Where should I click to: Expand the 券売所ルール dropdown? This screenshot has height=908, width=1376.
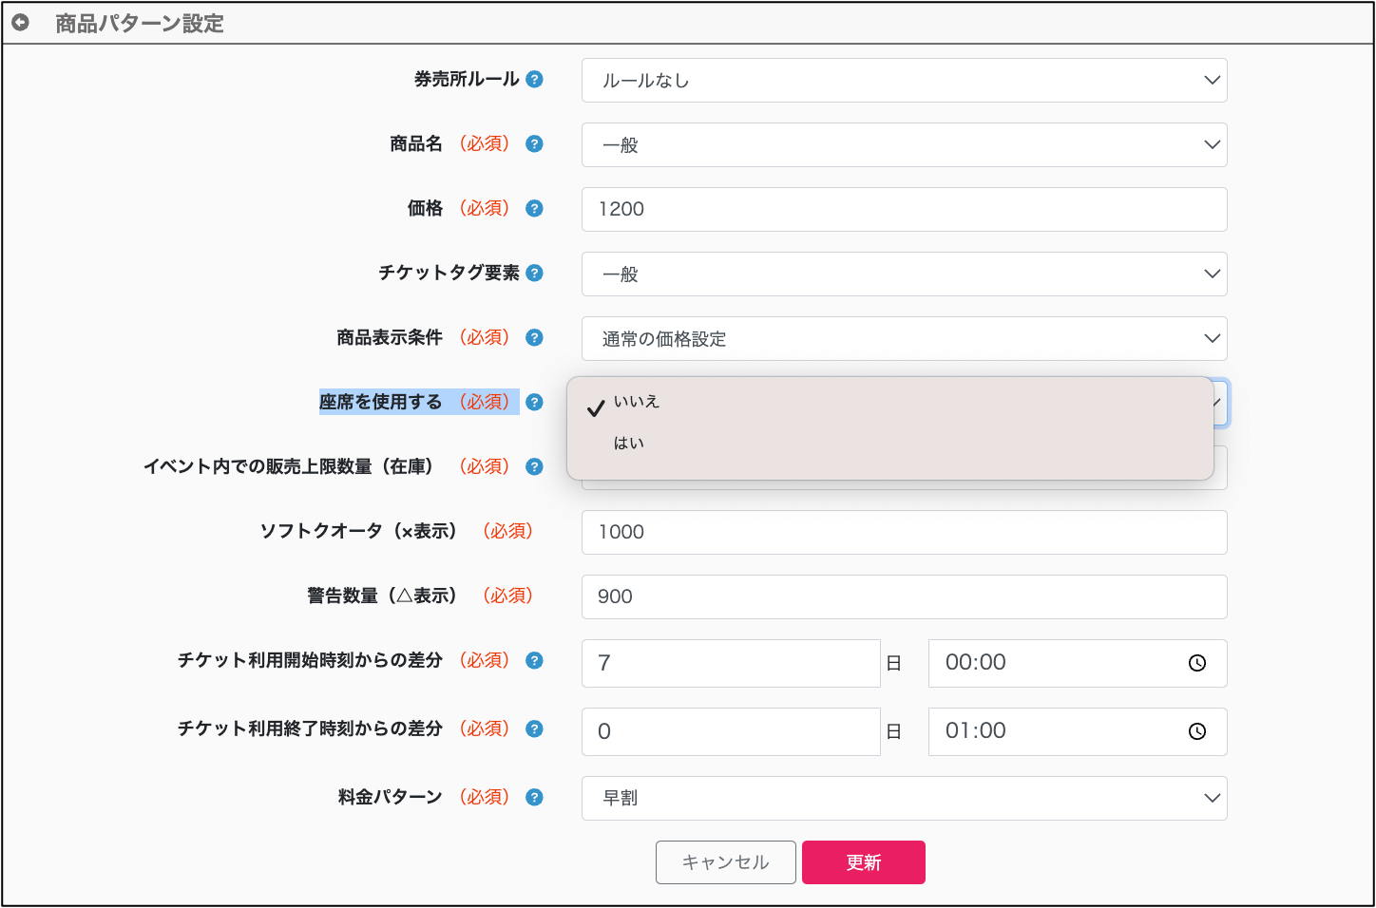tap(904, 81)
